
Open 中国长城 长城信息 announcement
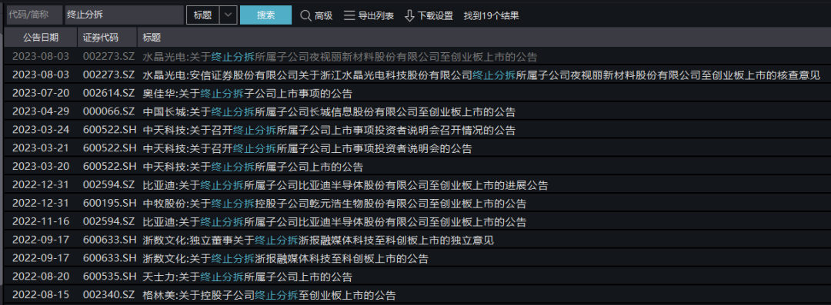click(x=329, y=111)
